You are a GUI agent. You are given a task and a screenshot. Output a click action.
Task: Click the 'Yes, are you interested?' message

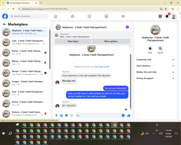(x=116, y=88)
